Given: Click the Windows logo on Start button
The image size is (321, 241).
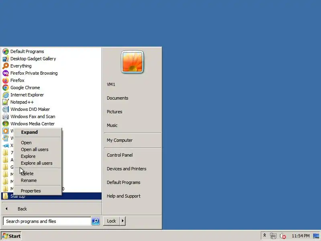Looking at the screenshot, I should [5, 236].
